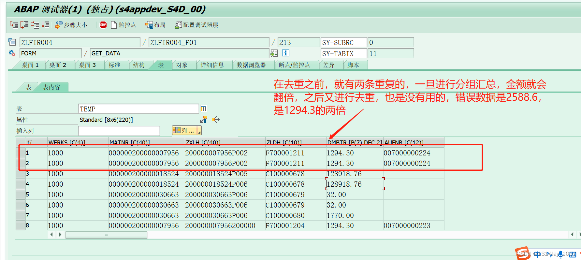Select the row 3 selector button
The height and width of the screenshot is (260, 581).
click(21, 174)
